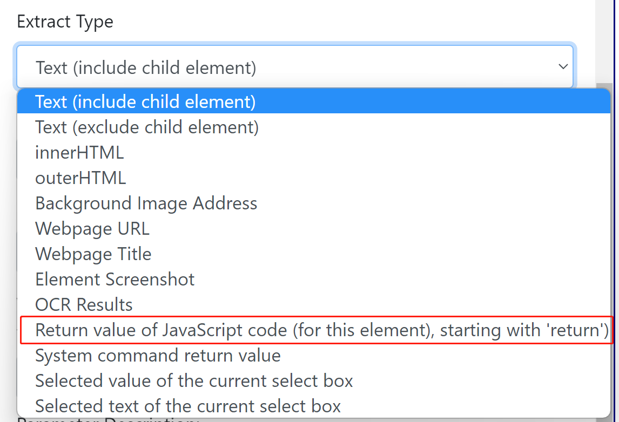
Task: Select the 'Element Screenshot' option
Action: pos(115,279)
